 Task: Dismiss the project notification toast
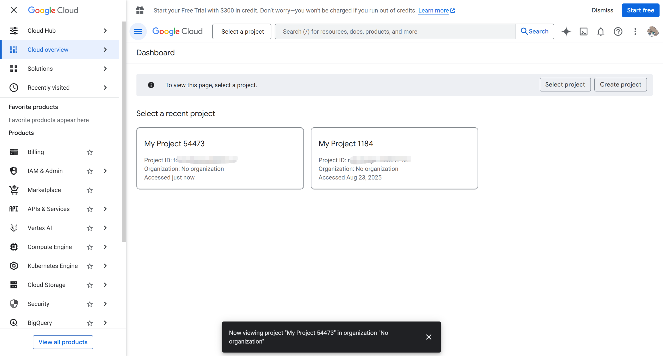(429, 337)
